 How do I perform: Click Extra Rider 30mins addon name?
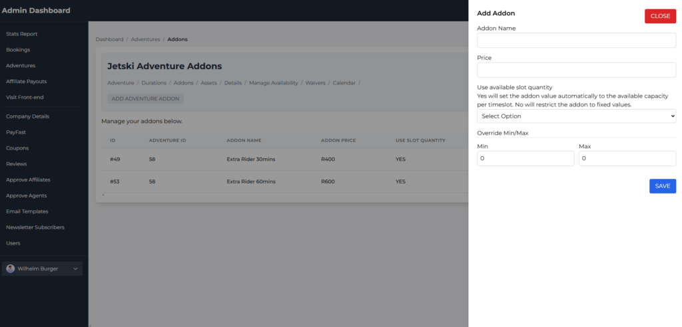click(251, 160)
